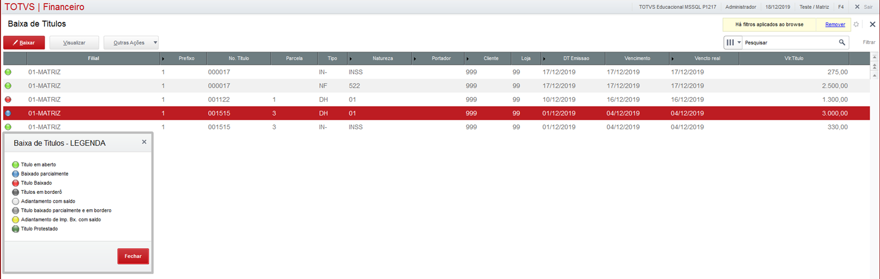Click the Vencimento column header

coord(637,58)
